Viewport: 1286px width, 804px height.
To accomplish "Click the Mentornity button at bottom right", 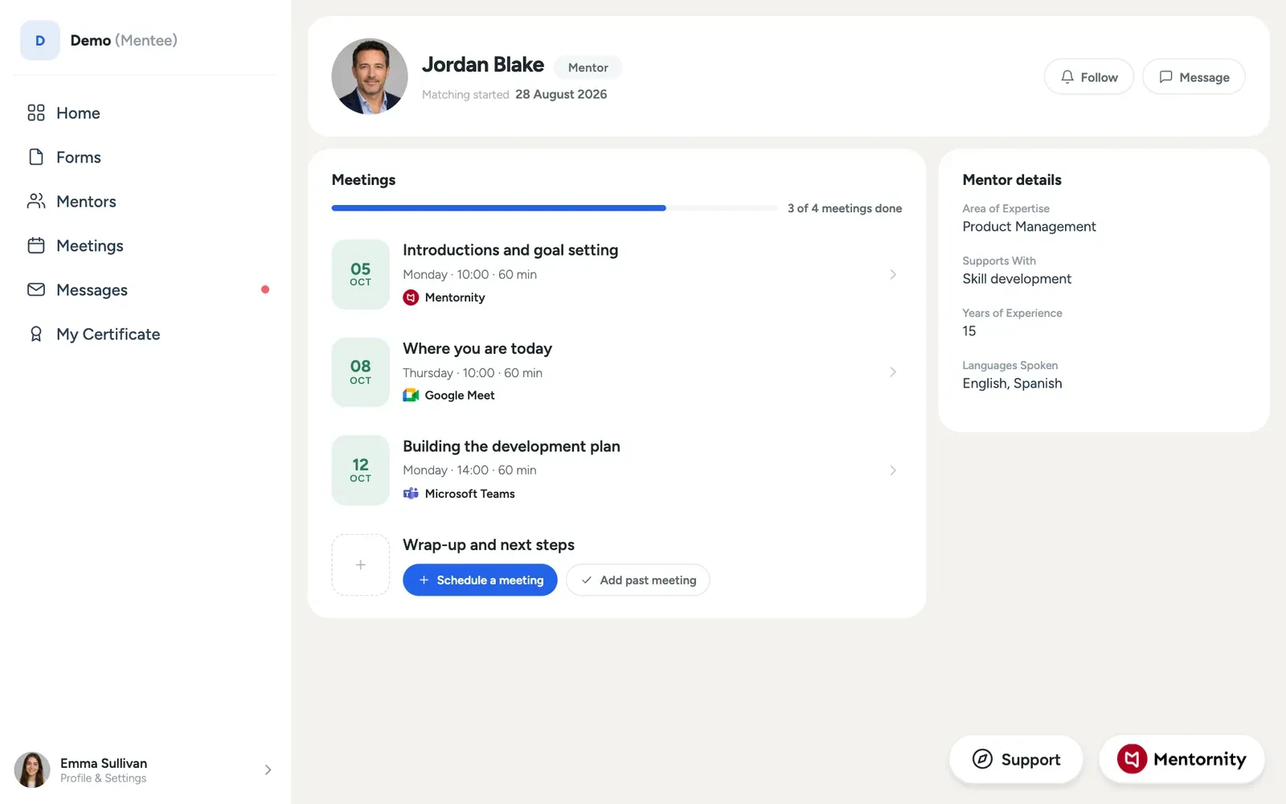I will click(x=1182, y=759).
